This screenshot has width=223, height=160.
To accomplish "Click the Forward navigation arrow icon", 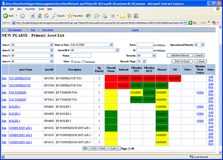I will point(22,16).
